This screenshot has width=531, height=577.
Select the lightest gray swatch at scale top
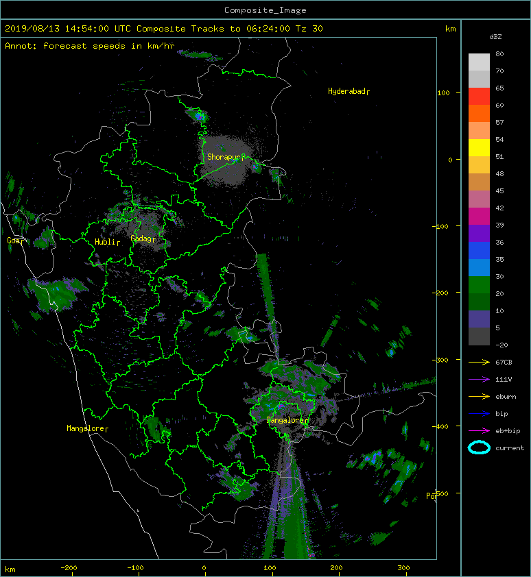pos(479,62)
